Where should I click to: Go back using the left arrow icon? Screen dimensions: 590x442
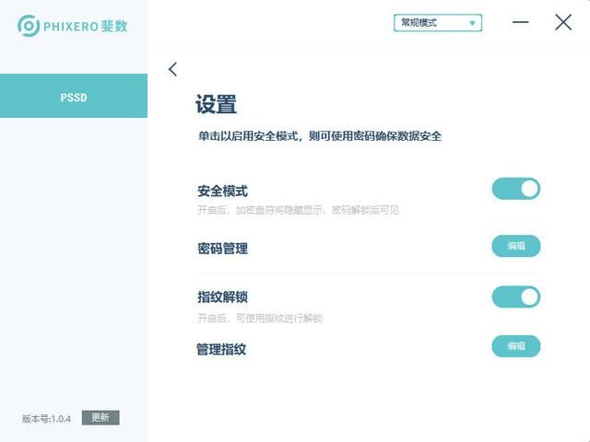(x=172, y=69)
